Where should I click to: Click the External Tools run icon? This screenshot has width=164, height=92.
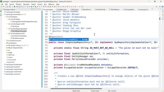(35, 7)
